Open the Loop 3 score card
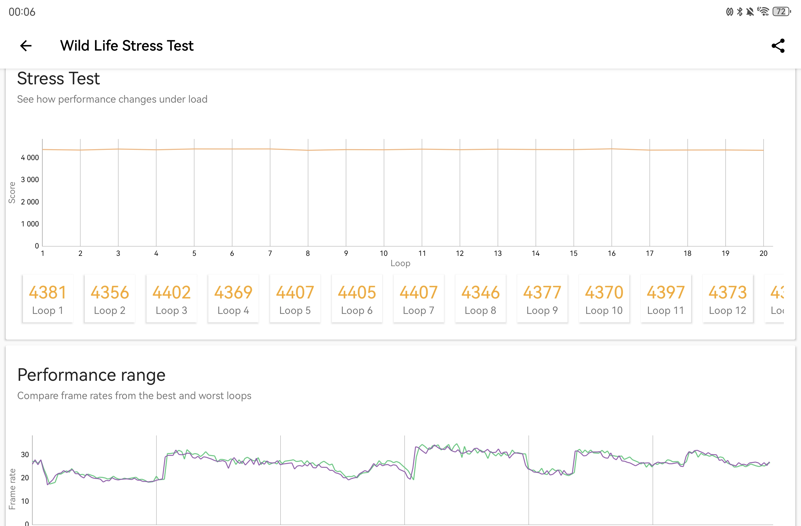The height and width of the screenshot is (526, 801). point(171,299)
